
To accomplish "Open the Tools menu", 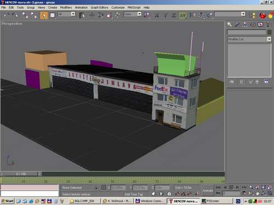I will (20, 8).
